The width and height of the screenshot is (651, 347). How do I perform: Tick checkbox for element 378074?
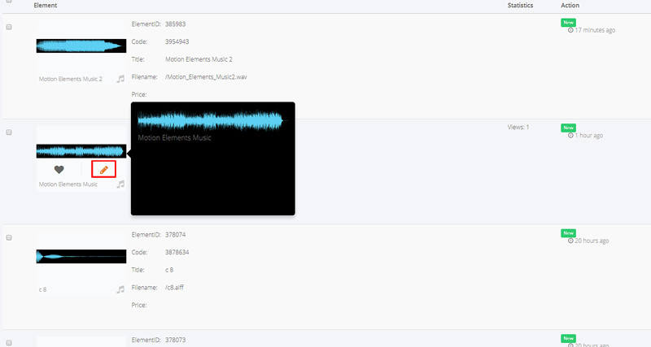(9, 237)
